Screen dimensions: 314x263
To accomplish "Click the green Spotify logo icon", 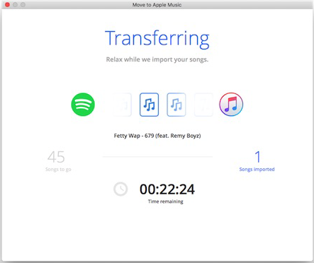I will (83, 105).
